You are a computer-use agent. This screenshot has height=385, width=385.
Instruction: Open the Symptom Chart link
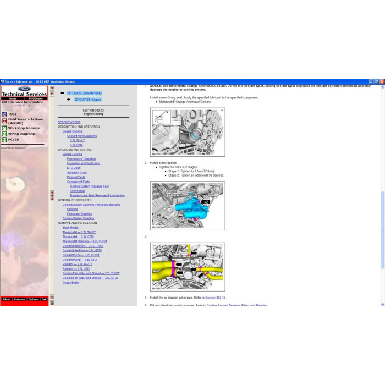tap(77, 173)
